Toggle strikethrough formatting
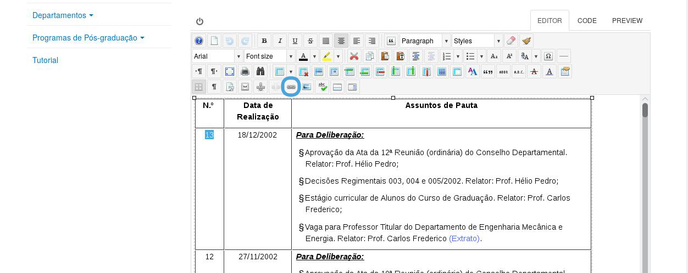The height and width of the screenshot is (273, 688). (310, 41)
